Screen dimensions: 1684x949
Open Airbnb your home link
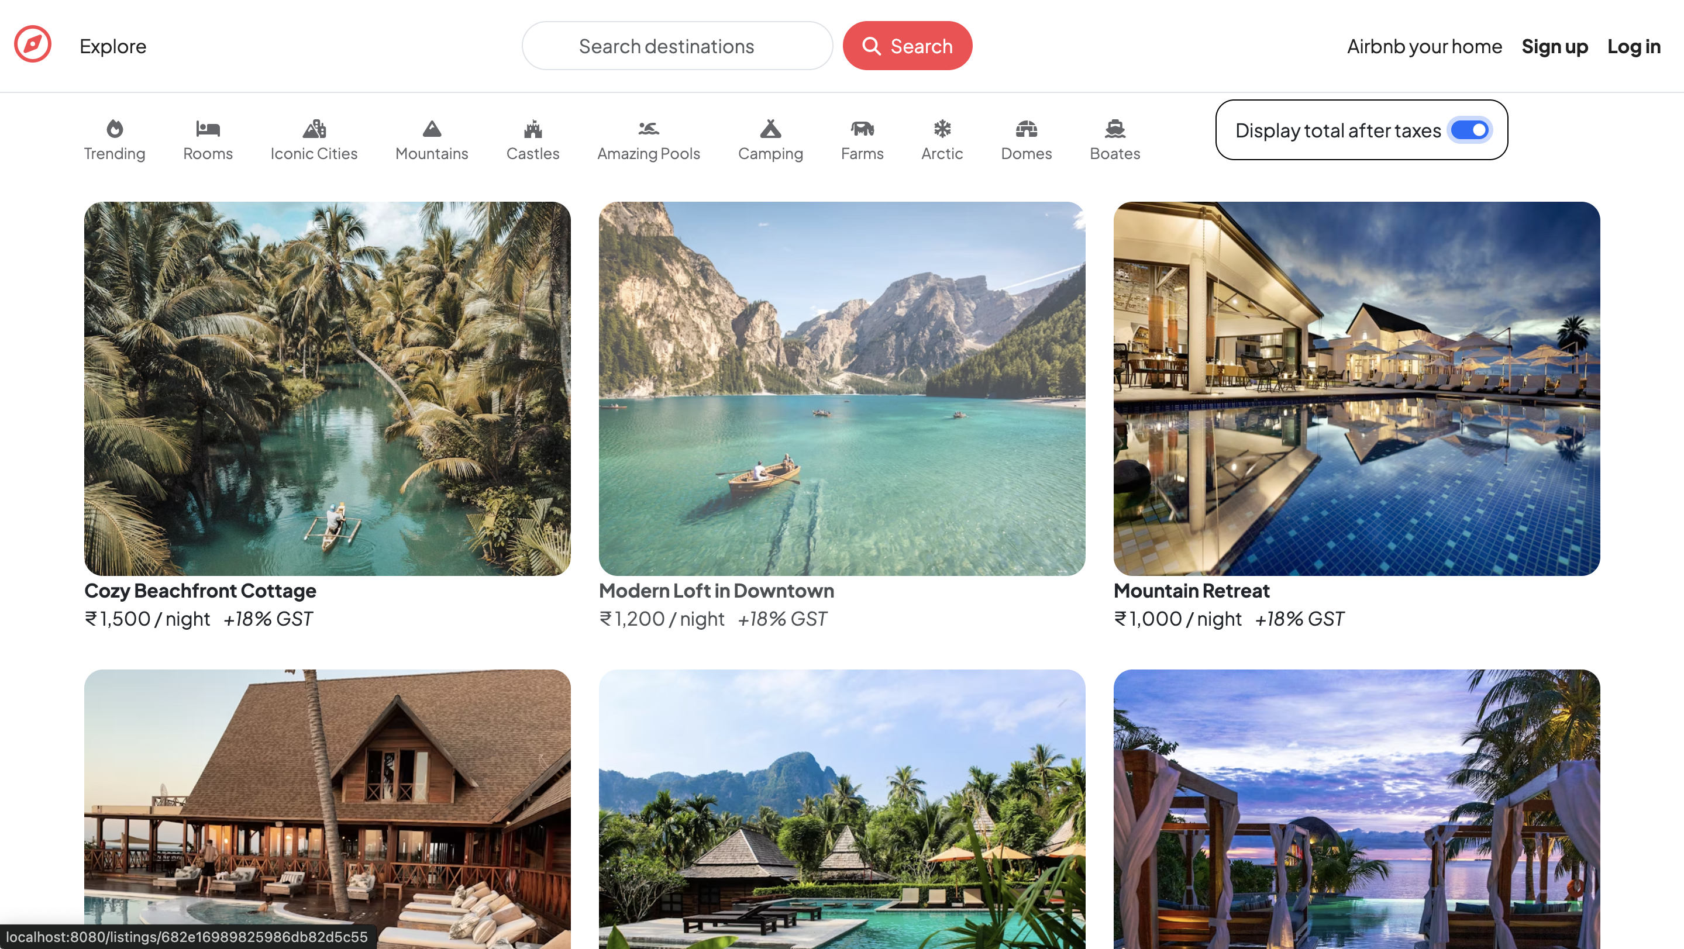point(1424,46)
